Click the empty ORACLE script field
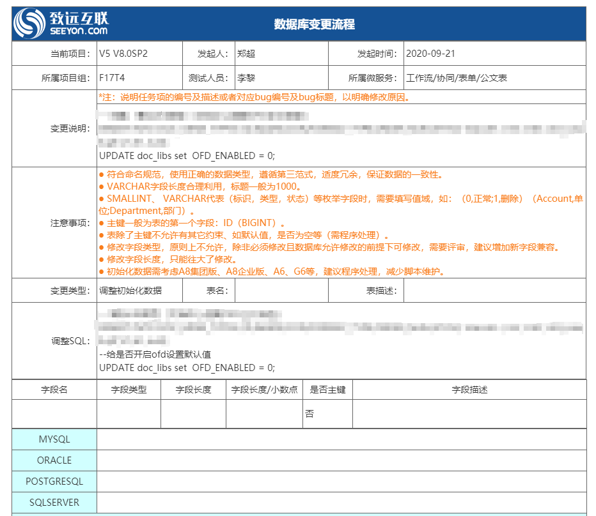The height and width of the screenshot is (516, 596). (x=341, y=460)
